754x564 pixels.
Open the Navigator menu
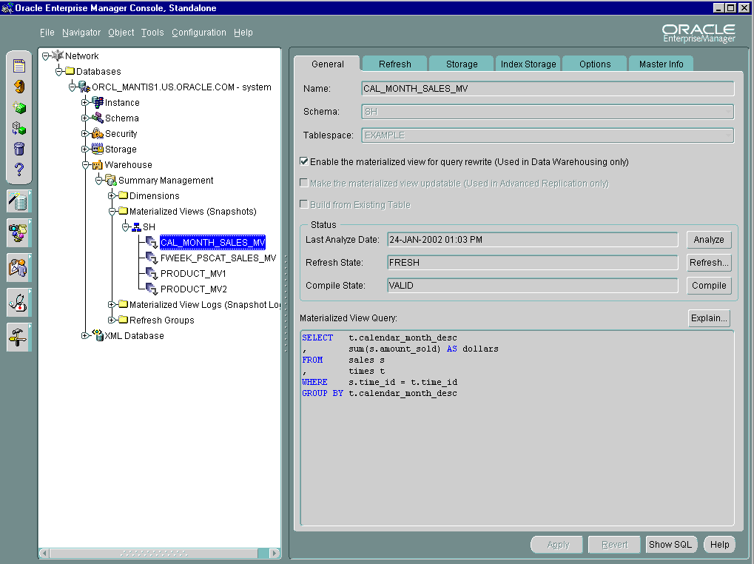point(81,33)
